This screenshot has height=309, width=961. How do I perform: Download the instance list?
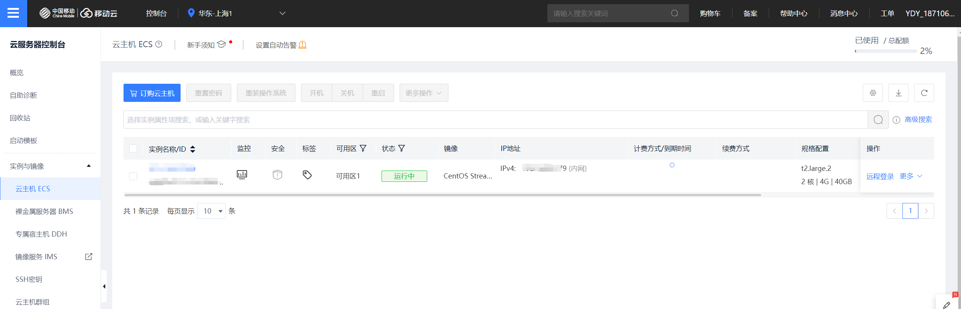coord(898,93)
